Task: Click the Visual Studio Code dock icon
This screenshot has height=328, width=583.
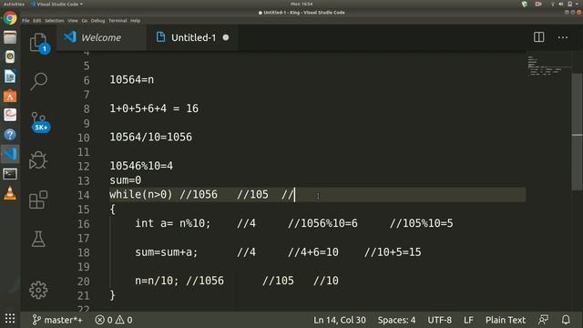Action: click(10, 154)
